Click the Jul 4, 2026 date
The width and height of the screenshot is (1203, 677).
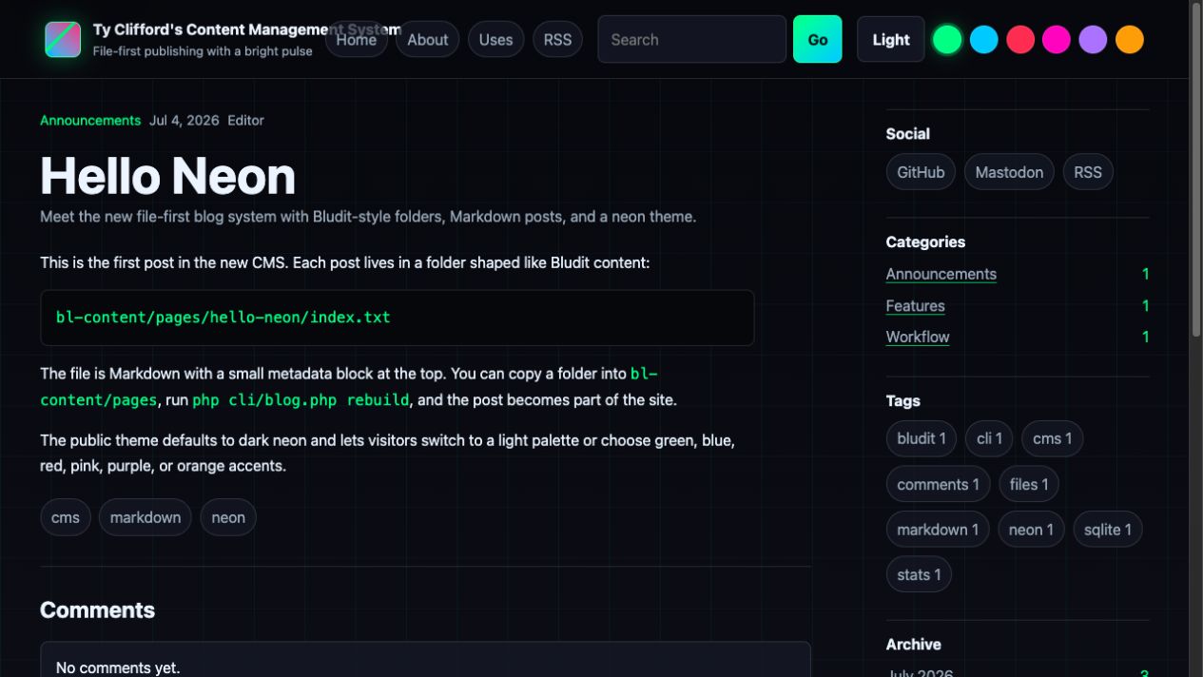click(x=184, y=121)
